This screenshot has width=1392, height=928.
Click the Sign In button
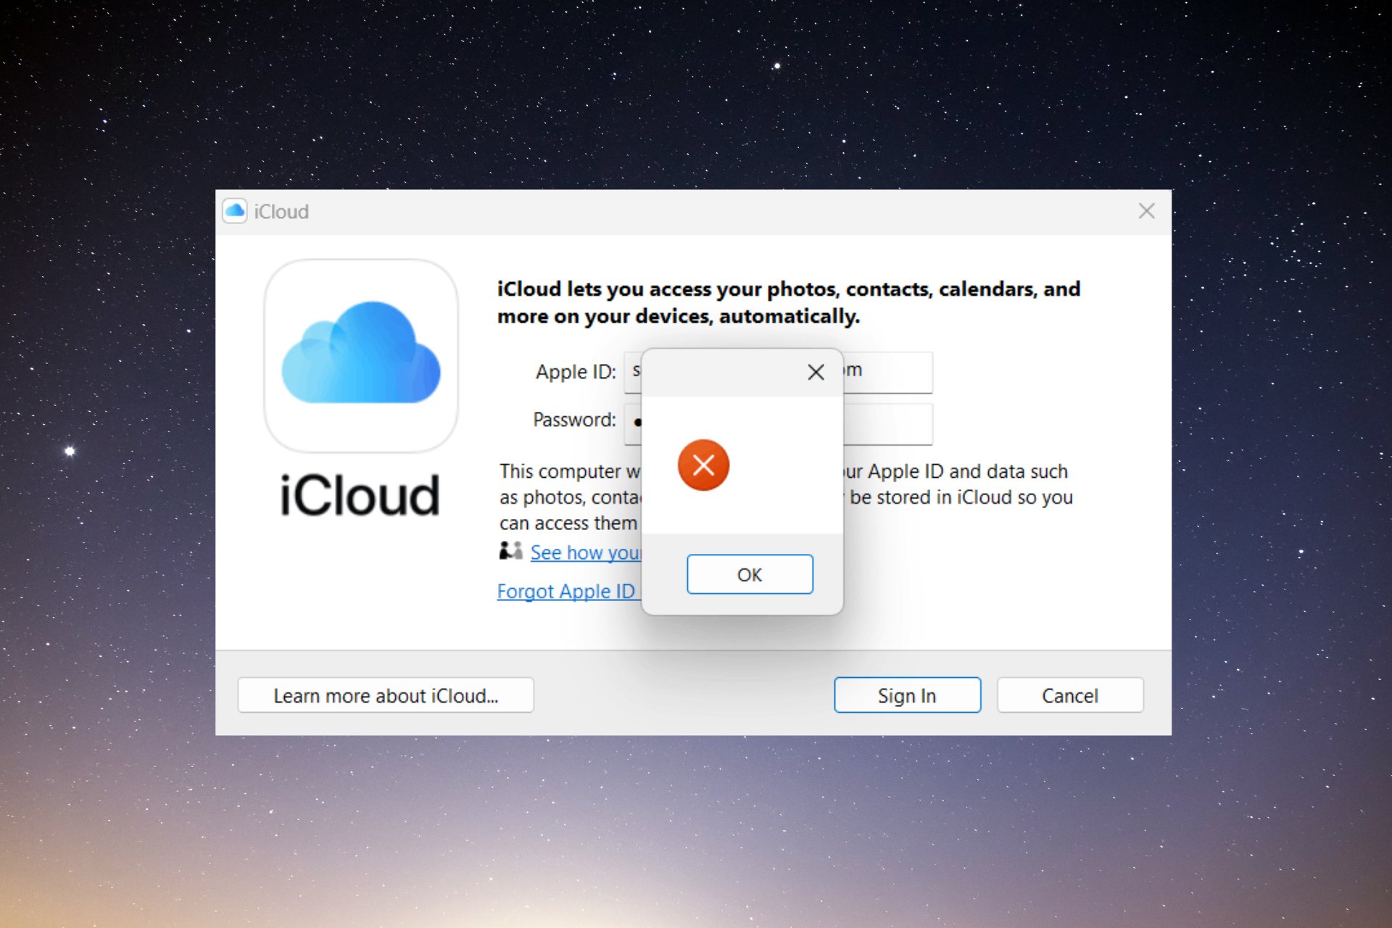(907, 695)
